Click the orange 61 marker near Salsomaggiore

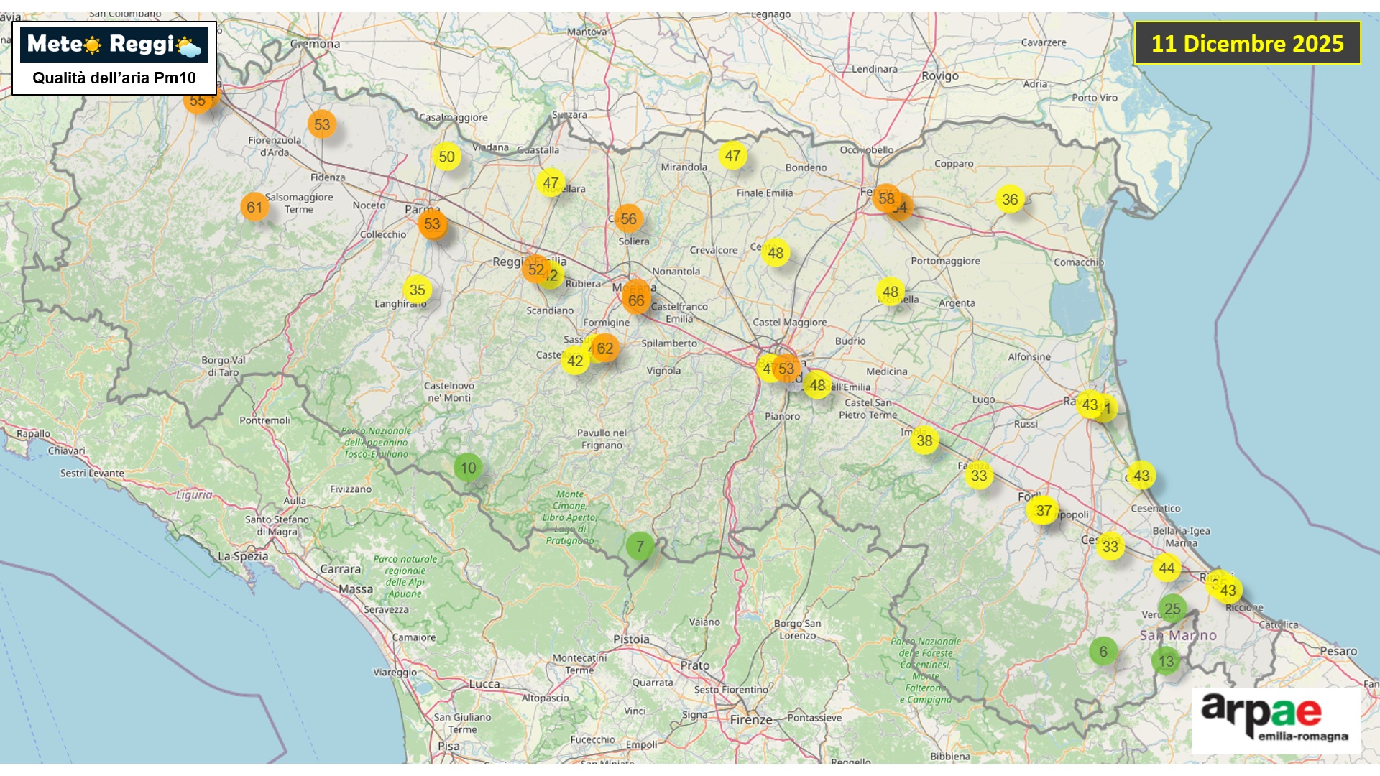tap(254, 208)
